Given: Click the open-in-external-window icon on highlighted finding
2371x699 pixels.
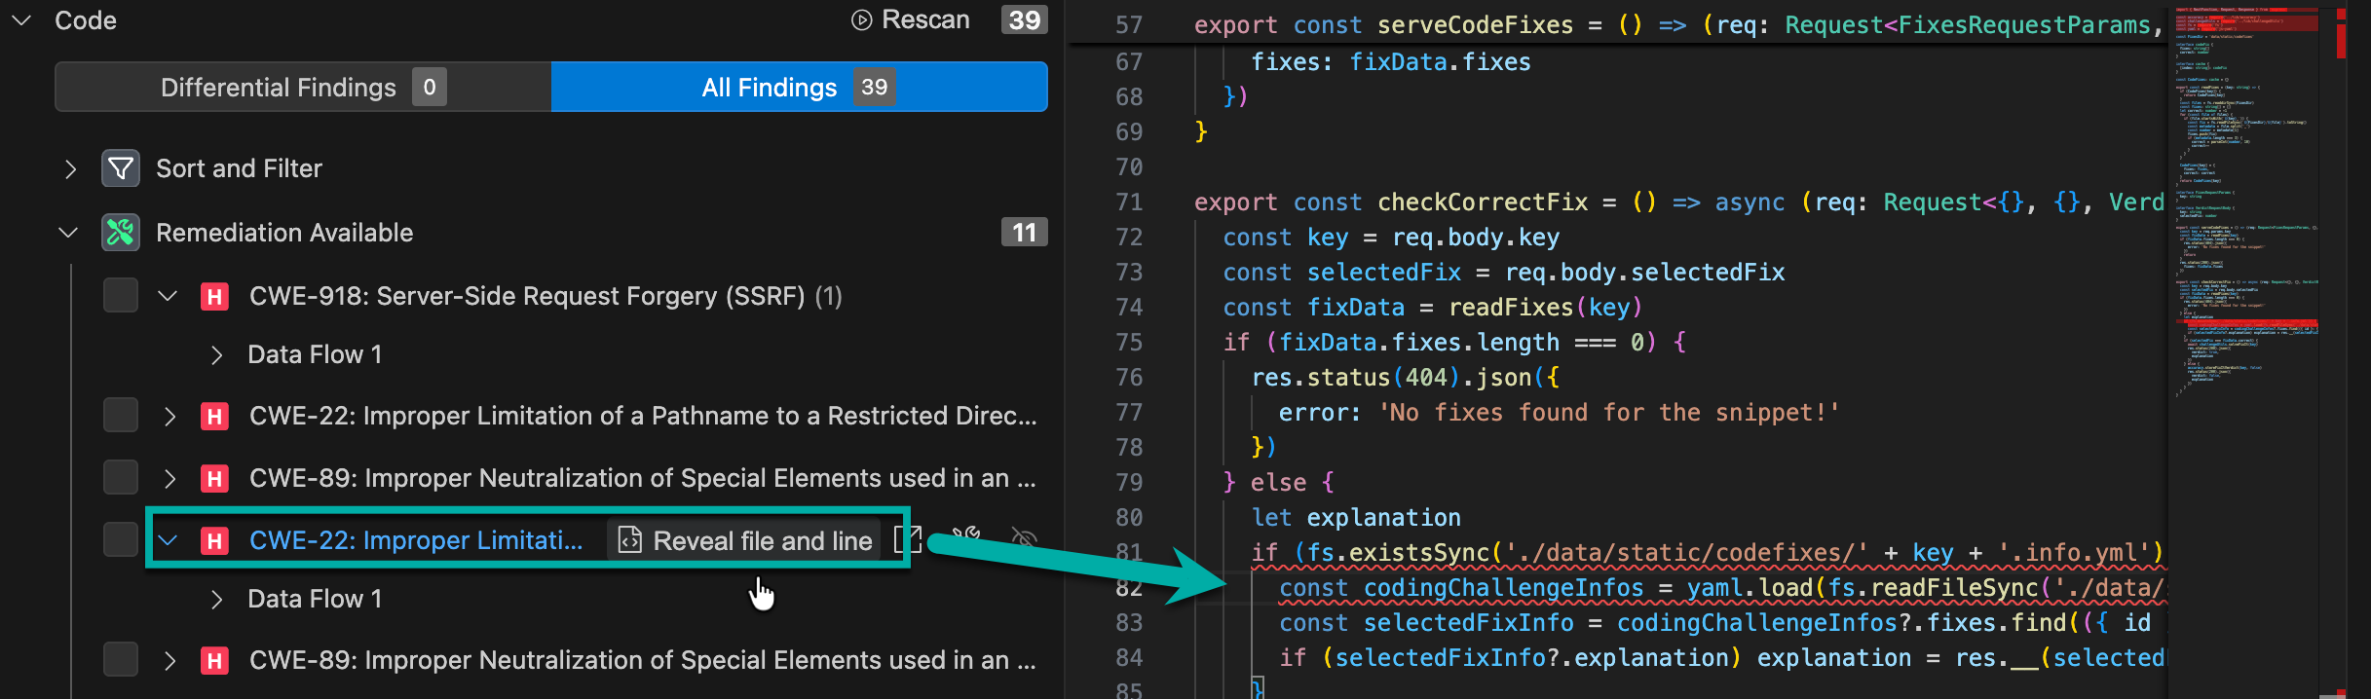Looking at the screenshot, I should (906, 540).
